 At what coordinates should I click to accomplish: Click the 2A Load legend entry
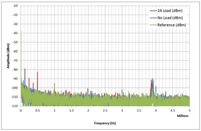(x=166, y=11)
